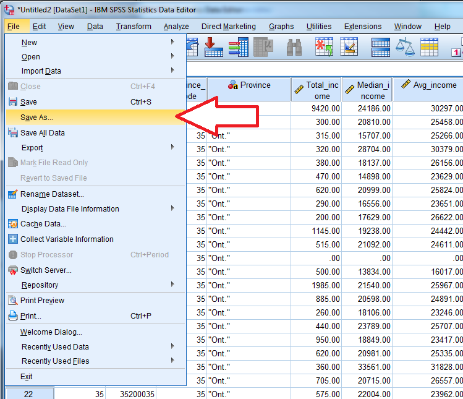Choose Print... from the menu
The height and width of the screenshot is (399, 463).
coord(96,315)
